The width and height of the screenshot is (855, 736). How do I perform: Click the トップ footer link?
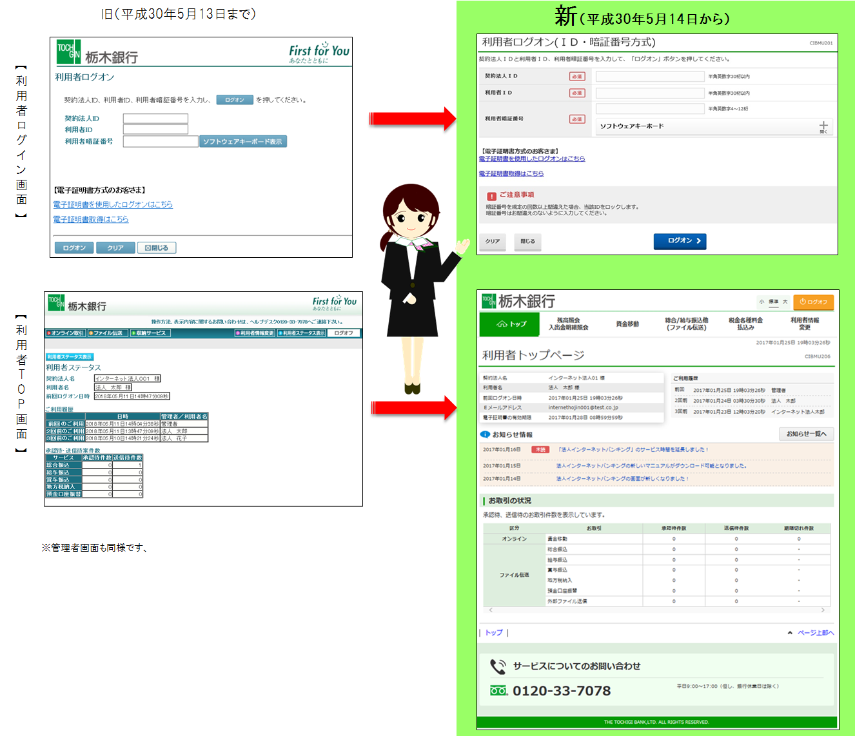(494, 633)
